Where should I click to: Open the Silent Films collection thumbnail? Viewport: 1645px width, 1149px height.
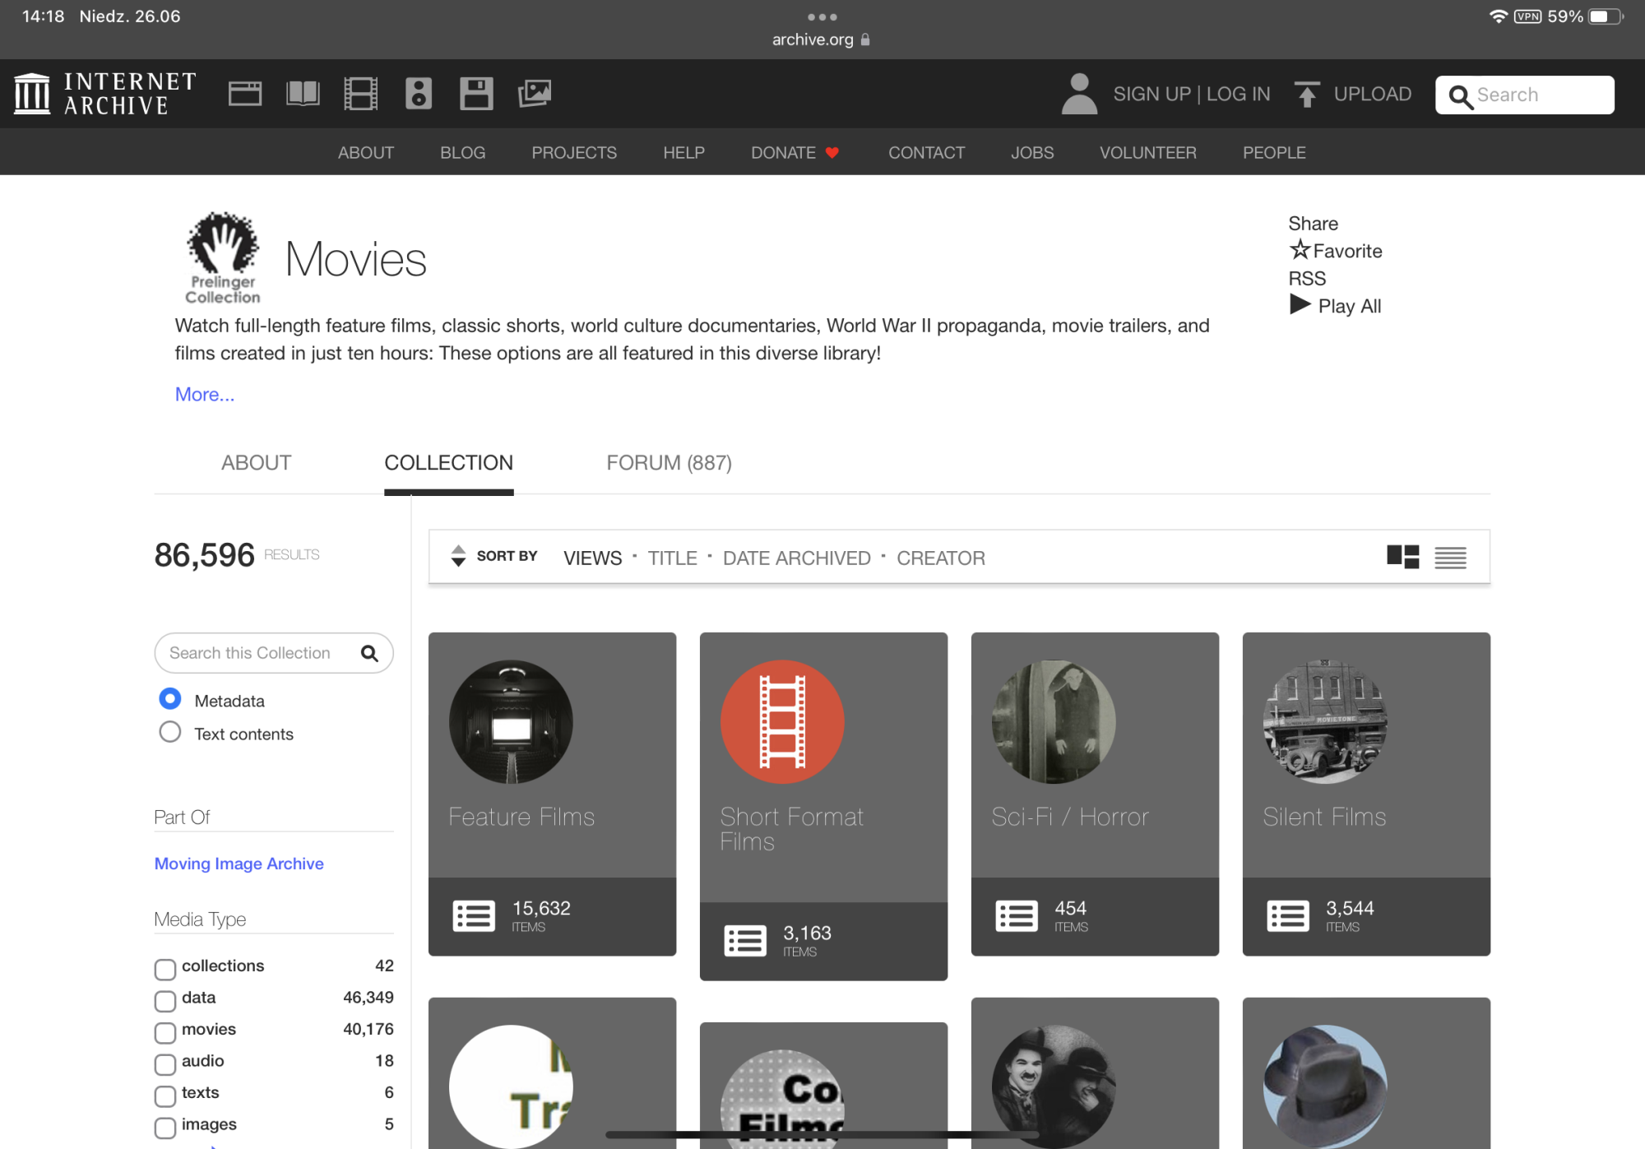[1325, 721]
